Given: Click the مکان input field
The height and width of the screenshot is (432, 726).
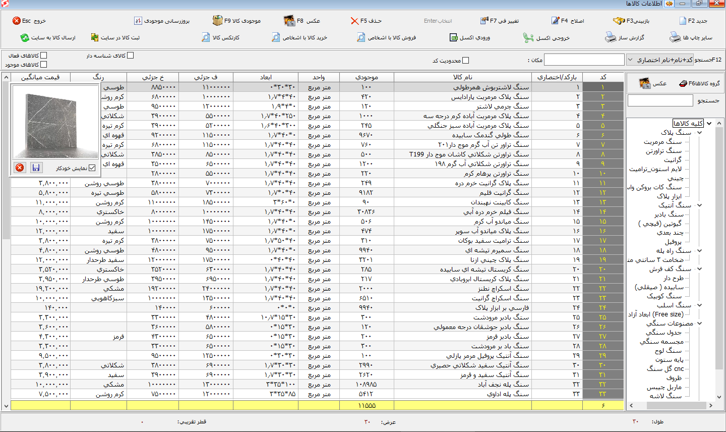Looking at the screenshot, I should (584, 60).
